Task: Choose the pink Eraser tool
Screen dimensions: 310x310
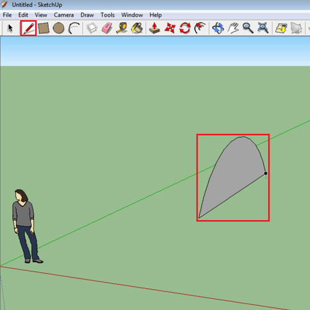Action: pos(107,28)
